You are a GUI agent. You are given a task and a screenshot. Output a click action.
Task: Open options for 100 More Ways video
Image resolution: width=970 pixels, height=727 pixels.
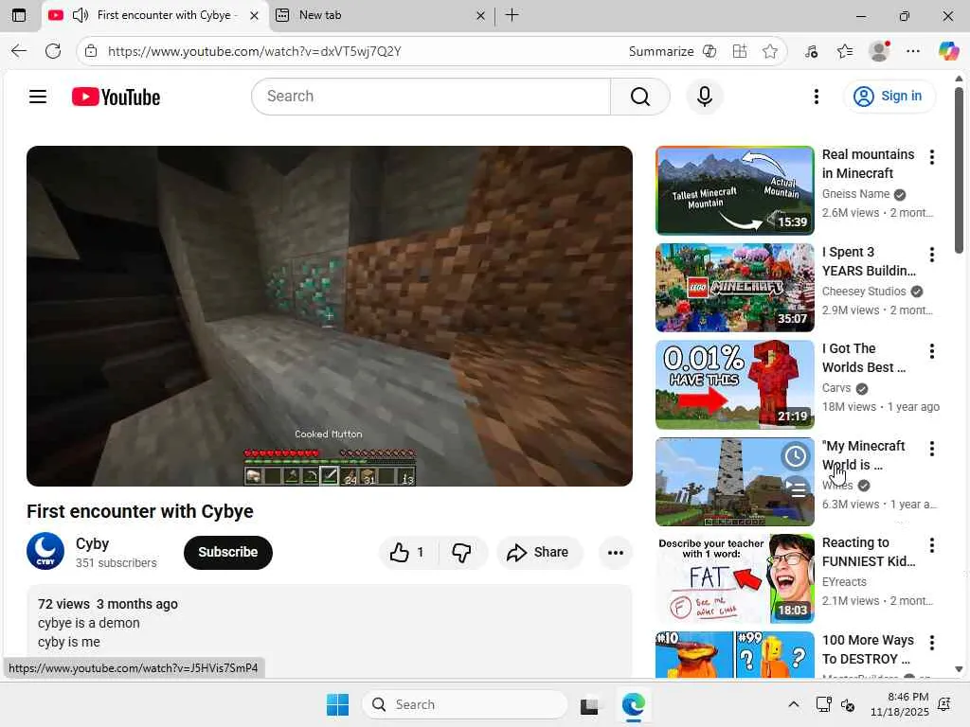tap(932, 643)
